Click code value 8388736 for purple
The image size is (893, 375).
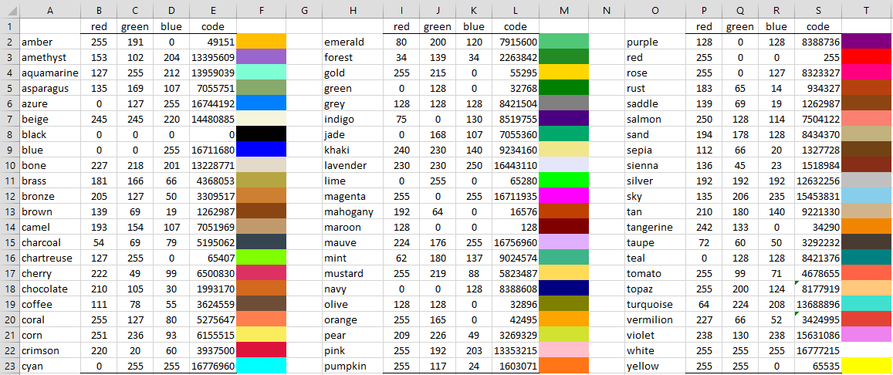[x=818, y=42]
